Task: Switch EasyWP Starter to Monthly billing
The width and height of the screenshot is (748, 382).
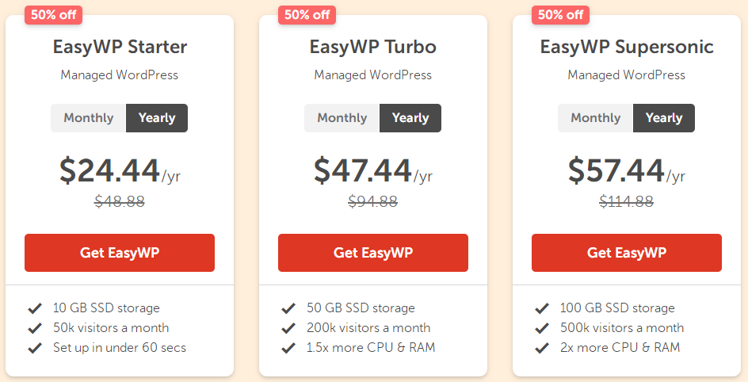Action: 89,118
